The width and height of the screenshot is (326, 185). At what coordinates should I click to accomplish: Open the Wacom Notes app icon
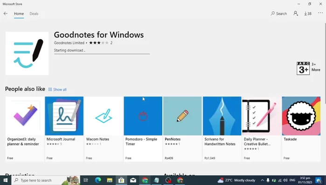click(x=104, y=116)
